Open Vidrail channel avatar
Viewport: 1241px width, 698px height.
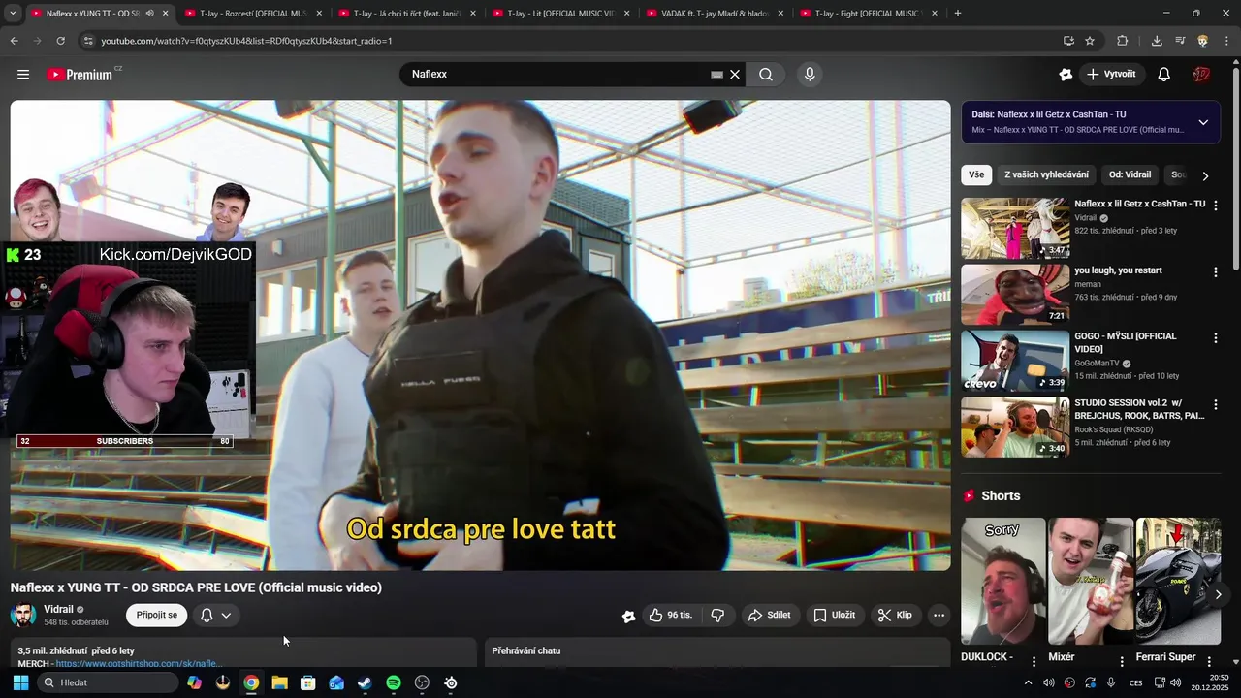pos(23,616)
